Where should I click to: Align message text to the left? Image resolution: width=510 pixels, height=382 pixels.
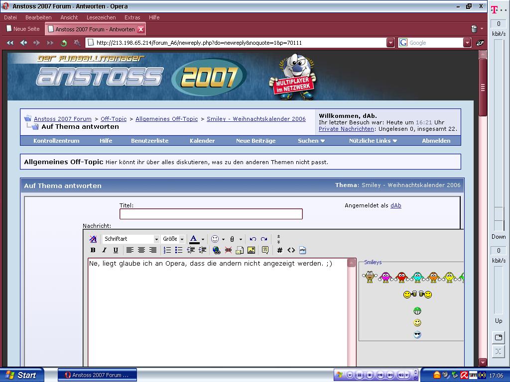click(130, 250)
